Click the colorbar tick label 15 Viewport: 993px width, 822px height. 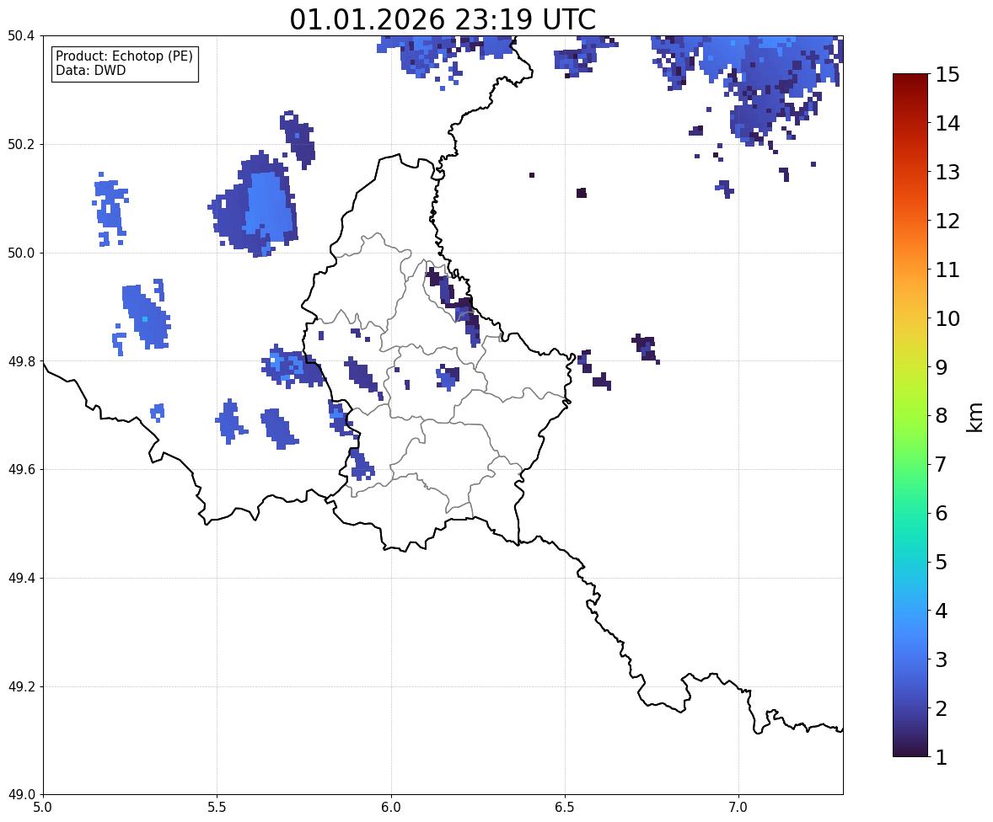point(947,75)
